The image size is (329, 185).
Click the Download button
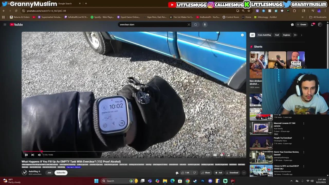(232, 173)
